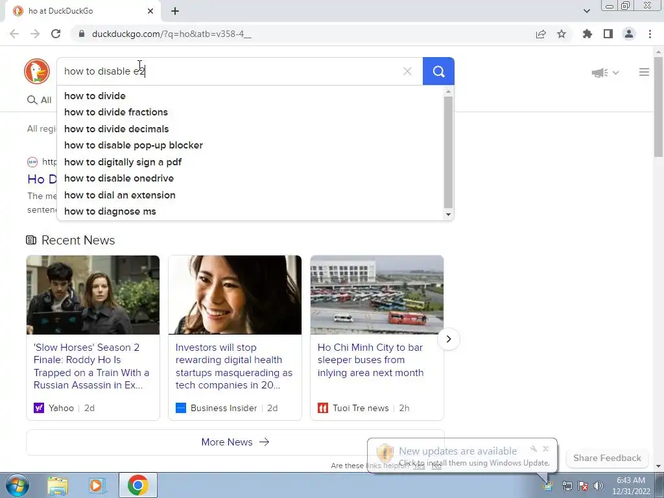Select the 'ho at DuckDuckGo' tab
Viewport: 664px width, 498px height.
(x=83, y=11)
